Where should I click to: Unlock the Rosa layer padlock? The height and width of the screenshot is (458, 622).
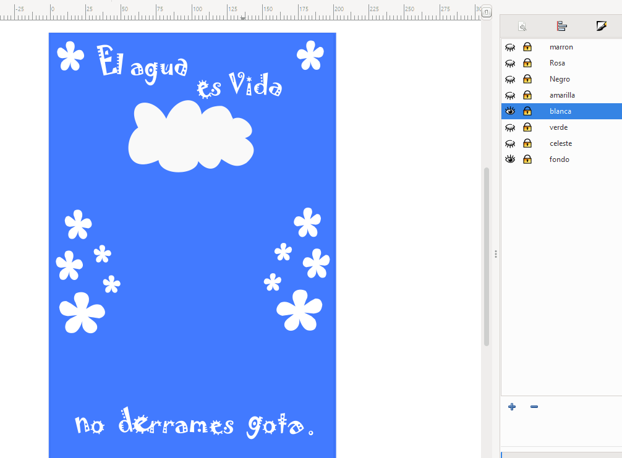[x=527, y=62]
